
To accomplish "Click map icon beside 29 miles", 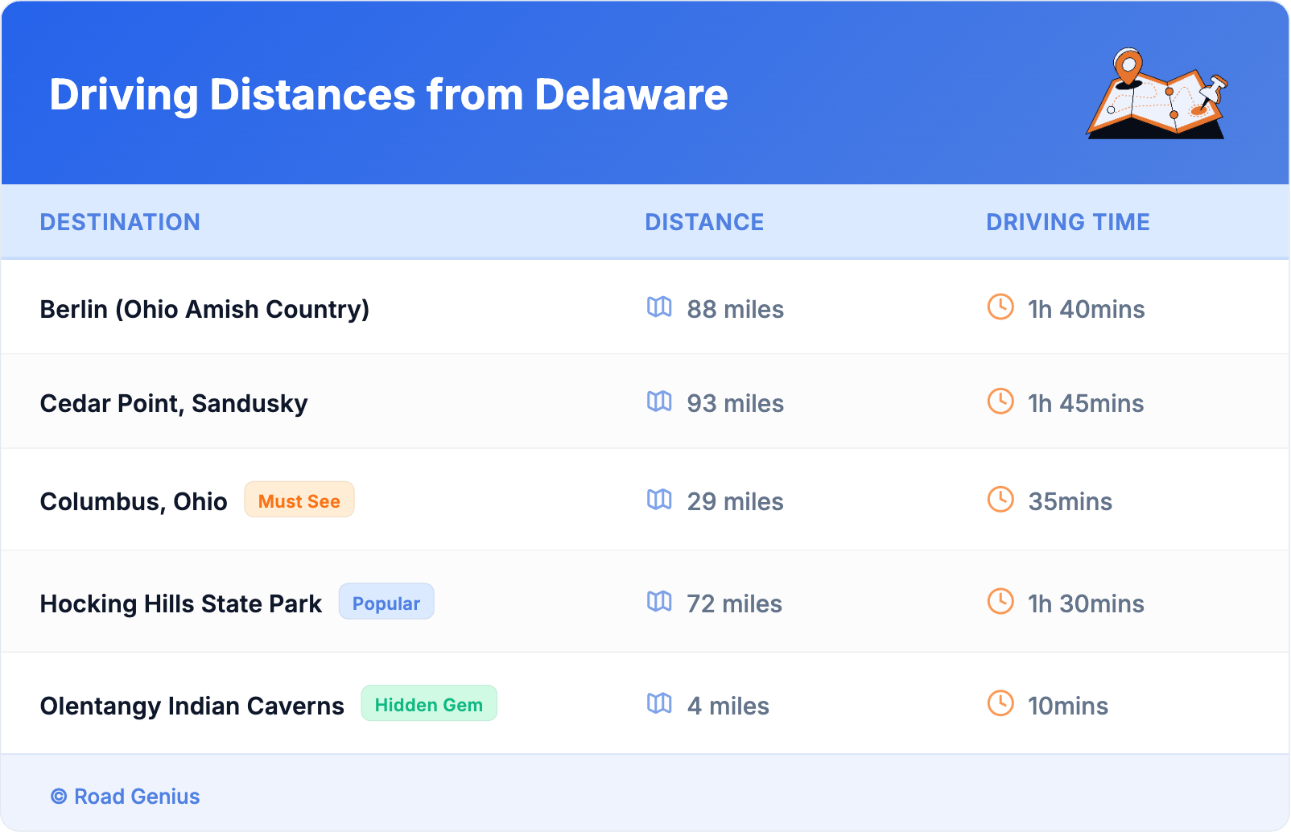I will tap(659, 500).
